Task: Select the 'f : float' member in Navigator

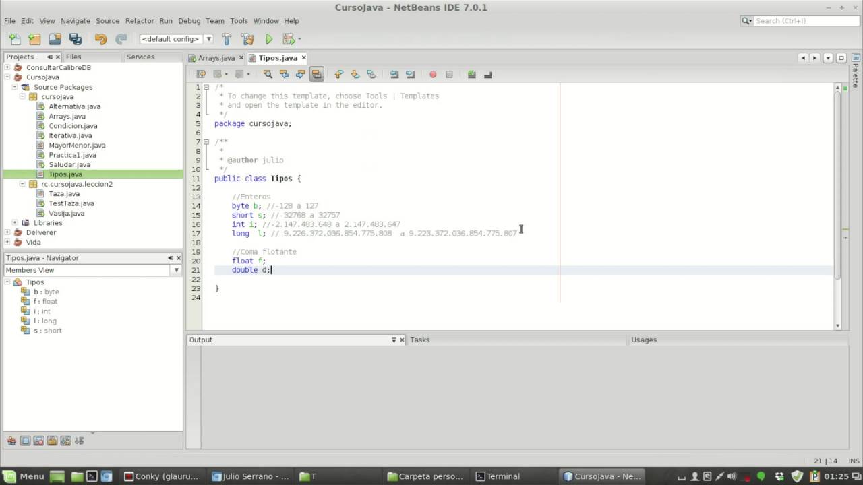Action: point(45,301)
